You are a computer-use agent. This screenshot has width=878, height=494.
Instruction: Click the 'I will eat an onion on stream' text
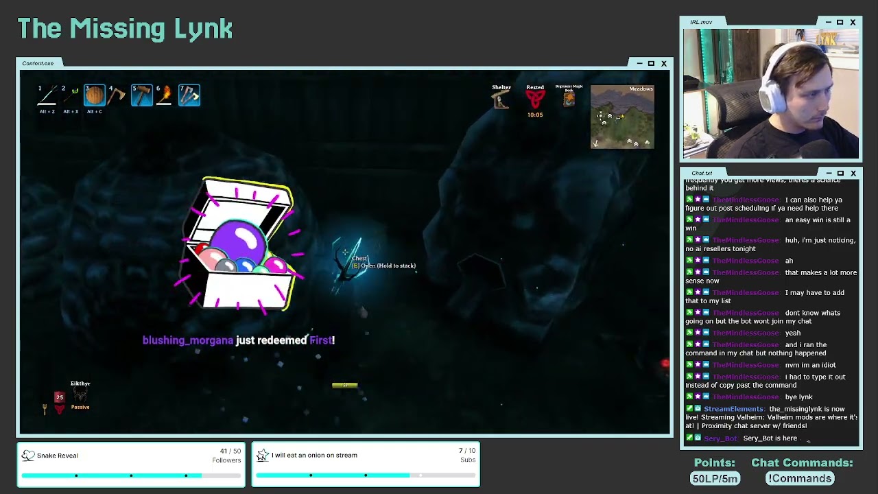click(x=314, y=455)
